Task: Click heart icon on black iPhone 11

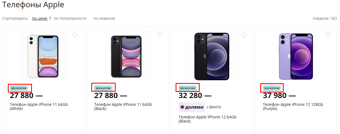Action: 159,35
